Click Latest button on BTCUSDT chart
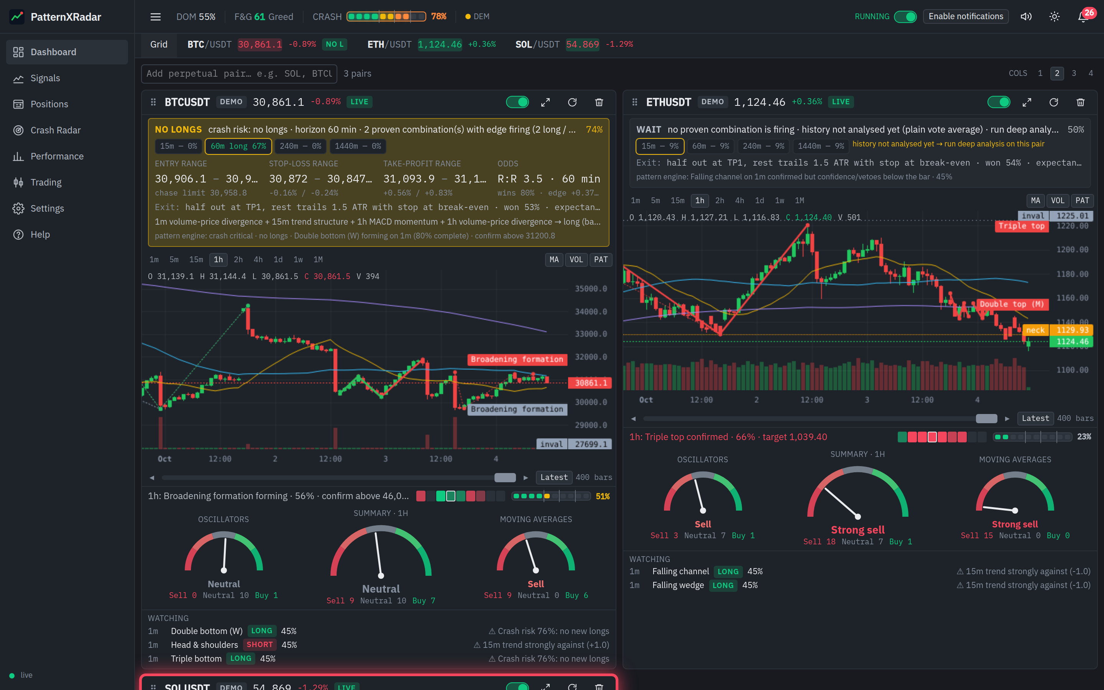This screenshot has height=690, width=1104. point(554,477)
